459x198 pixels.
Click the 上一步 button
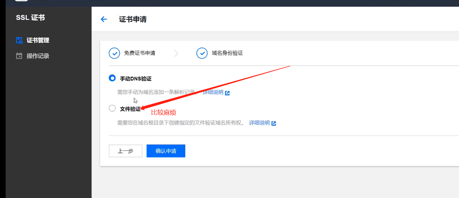(126, 151)
